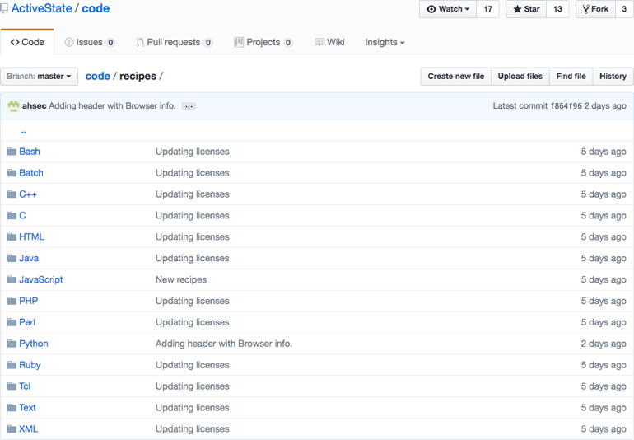The height and width of the screenshot is (440, 634).
Task: Open the Watch dropdown
Action: point(448,9)
